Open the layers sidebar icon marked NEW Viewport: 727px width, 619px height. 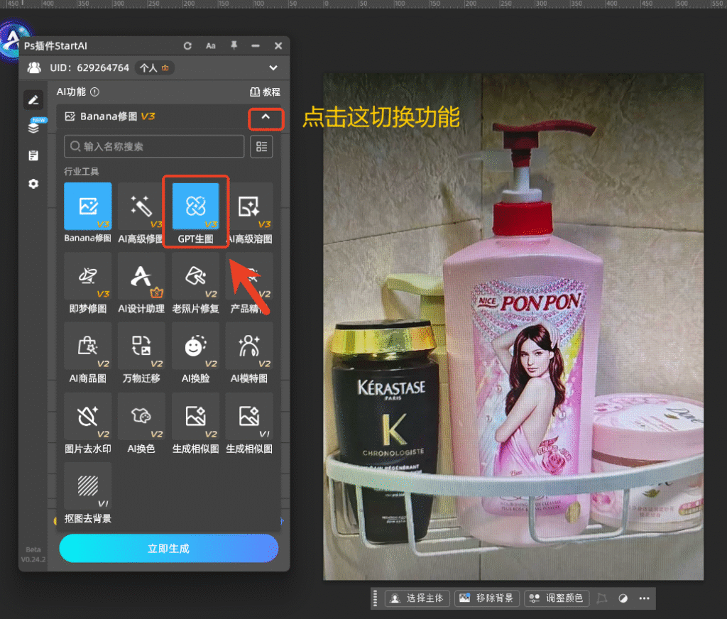click(x=33, y=127)
